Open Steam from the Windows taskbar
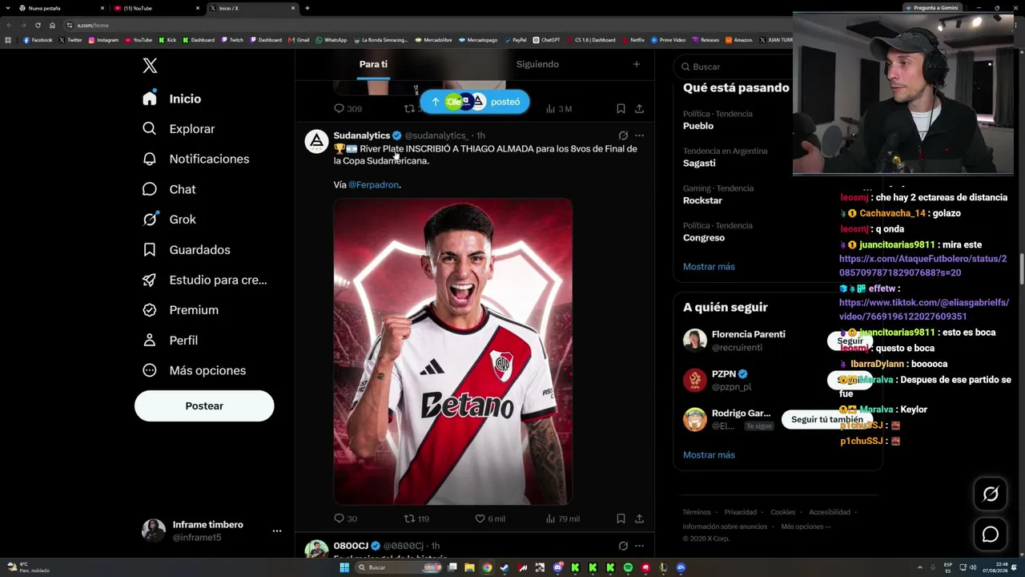1025x577 pixels. tap(504, 567)
